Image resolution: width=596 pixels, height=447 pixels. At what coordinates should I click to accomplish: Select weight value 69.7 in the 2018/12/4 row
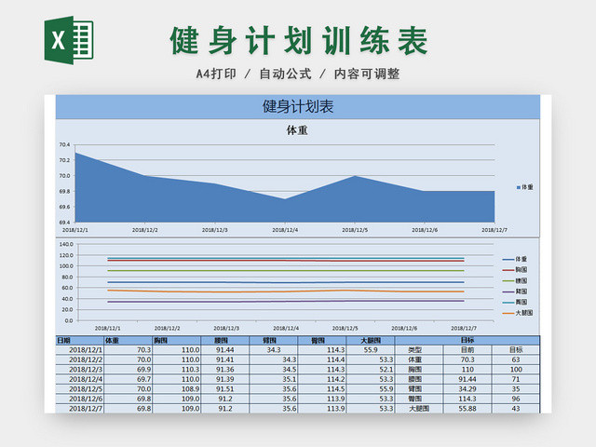point(129,379)
